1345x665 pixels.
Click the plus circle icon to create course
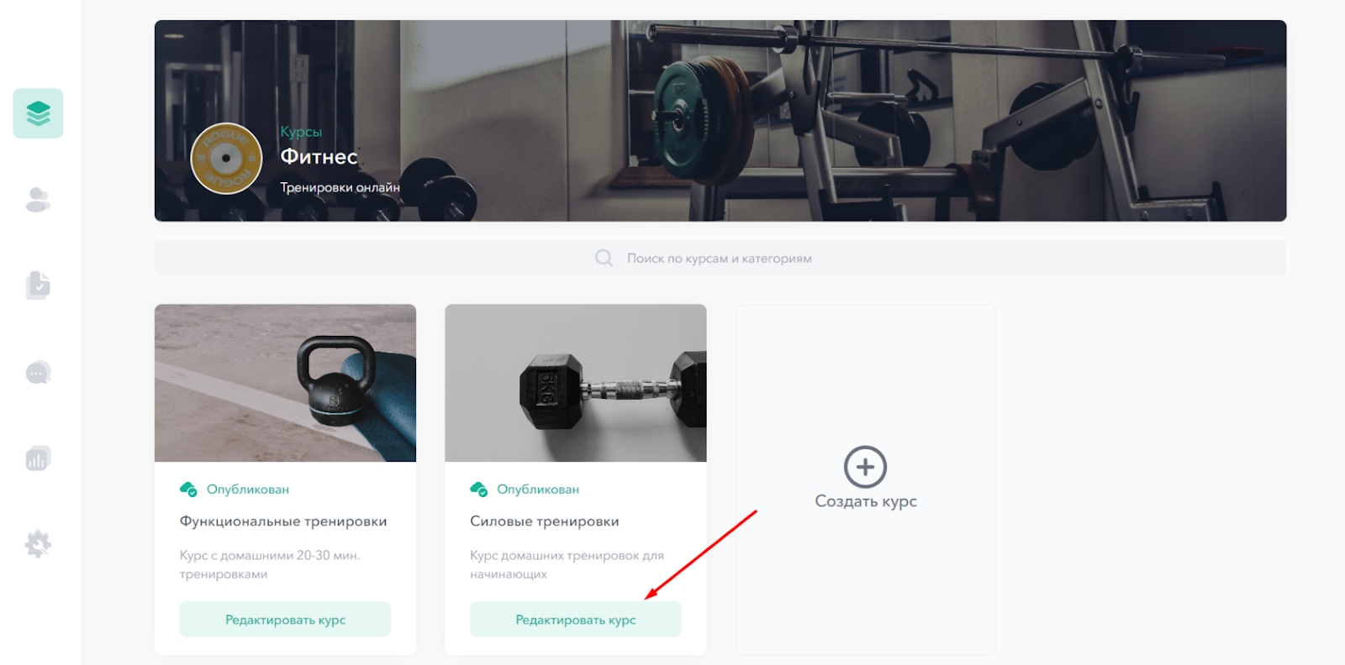(865, 467)
